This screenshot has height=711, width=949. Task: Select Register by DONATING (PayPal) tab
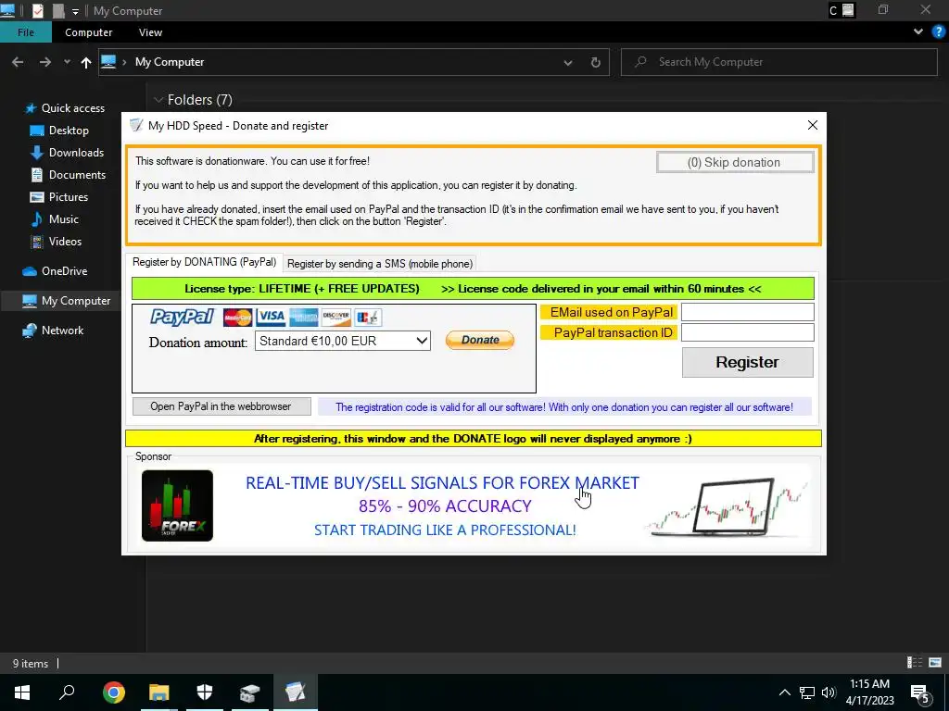click(204, 262)
